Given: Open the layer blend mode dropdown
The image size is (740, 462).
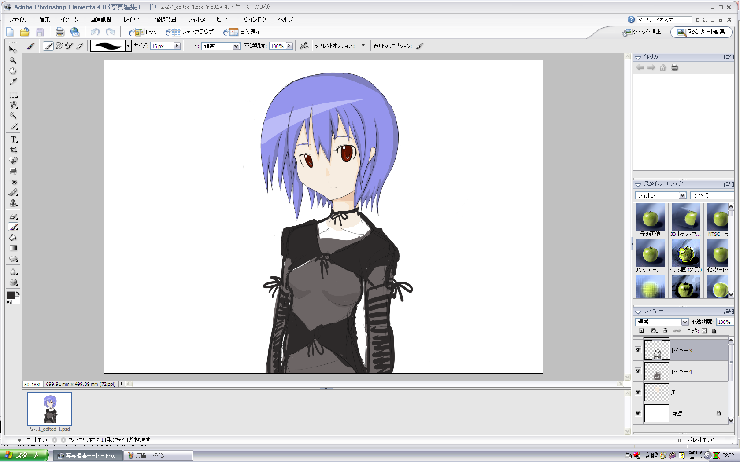Looking at the screenshot, I should coord(684,322).
